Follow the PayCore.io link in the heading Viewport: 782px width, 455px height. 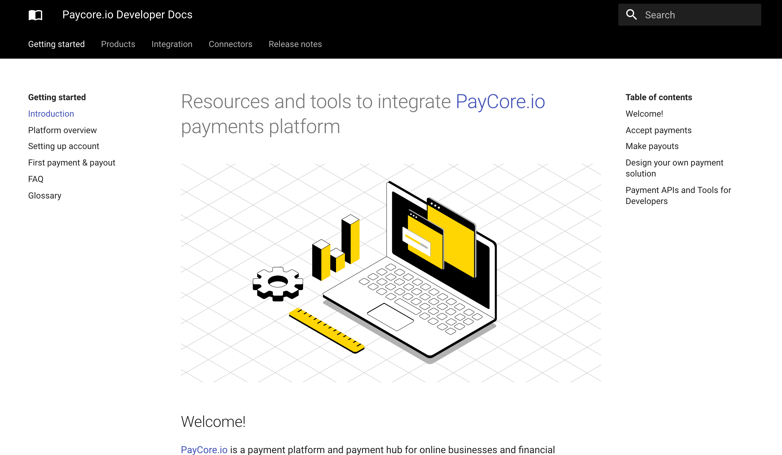tap(500, 101)
